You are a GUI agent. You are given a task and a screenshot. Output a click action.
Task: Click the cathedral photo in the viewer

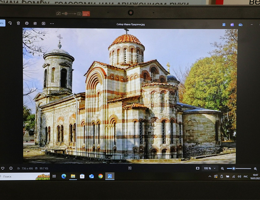pyautogui.click(x=129, y=96)
